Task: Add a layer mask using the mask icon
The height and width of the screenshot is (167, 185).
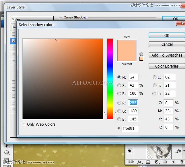Action: point(148,162)
